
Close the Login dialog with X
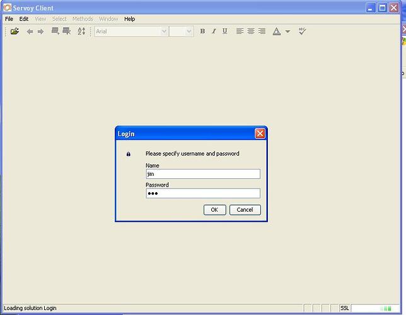260,134
